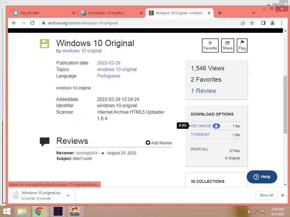Favorite this archive item
Viewport: 290px width, 217px height.
pos(210,45)
